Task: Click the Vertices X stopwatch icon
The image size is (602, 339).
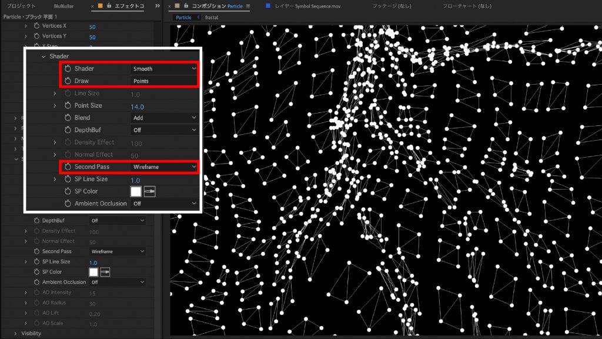Action: click(x=37, y=26)
